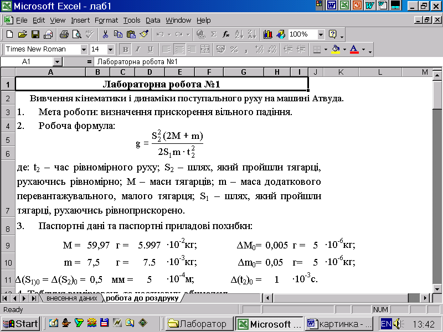The height and width of the screenshot is (332, 443).
Task: Run the Spelling check icon
Action: [90, 34]
